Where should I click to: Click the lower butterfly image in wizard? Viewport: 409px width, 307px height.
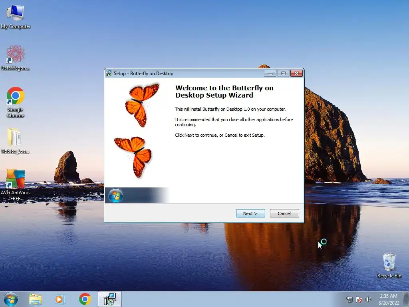click(x=133, y=157)
